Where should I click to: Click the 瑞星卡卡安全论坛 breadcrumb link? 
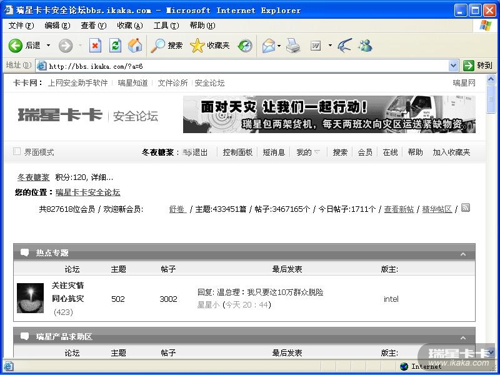point(88,192)
